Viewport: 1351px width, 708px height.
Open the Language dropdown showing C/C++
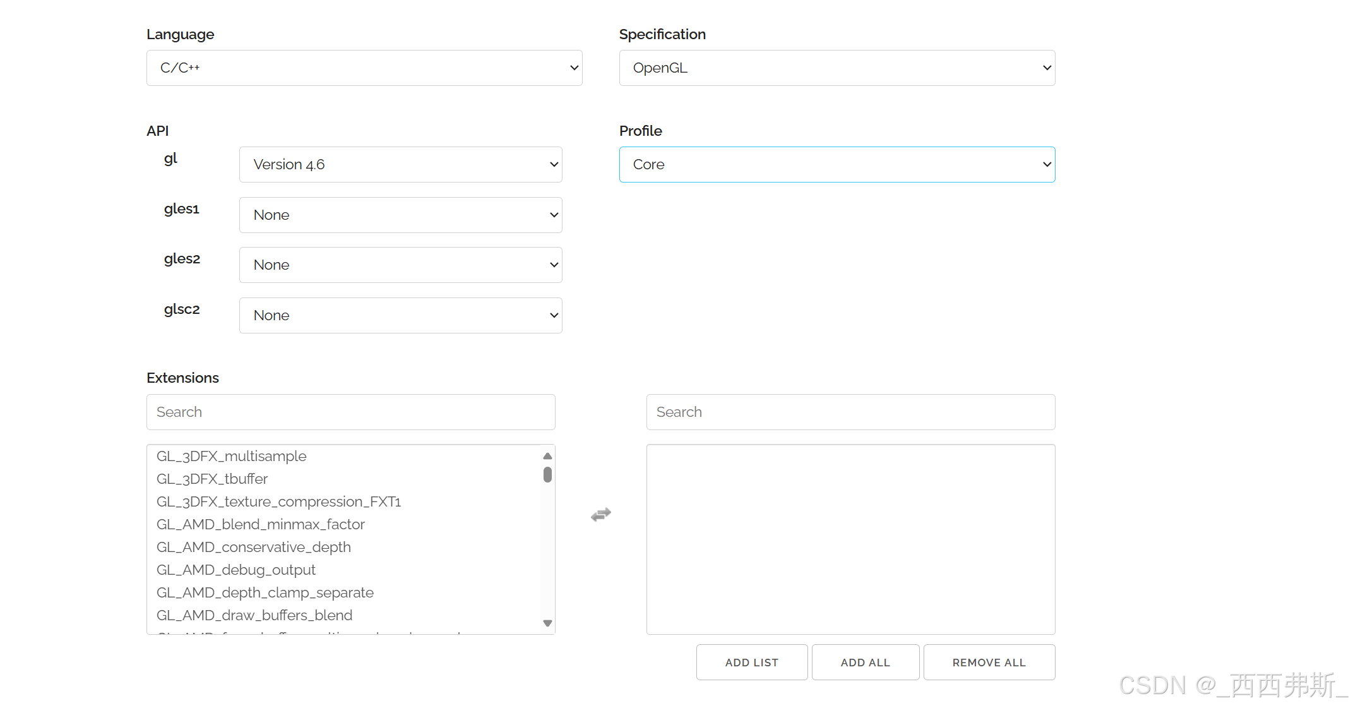pos(364,68)
